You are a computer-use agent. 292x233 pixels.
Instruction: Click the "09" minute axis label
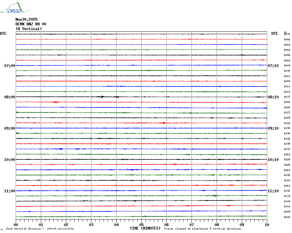pos(242,225)
